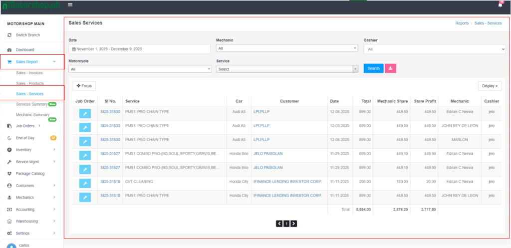Go to previous page arrow in pagination
The image size is (511, 248).
(x=279, y=224)
